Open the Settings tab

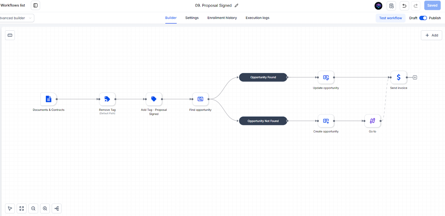192,18
